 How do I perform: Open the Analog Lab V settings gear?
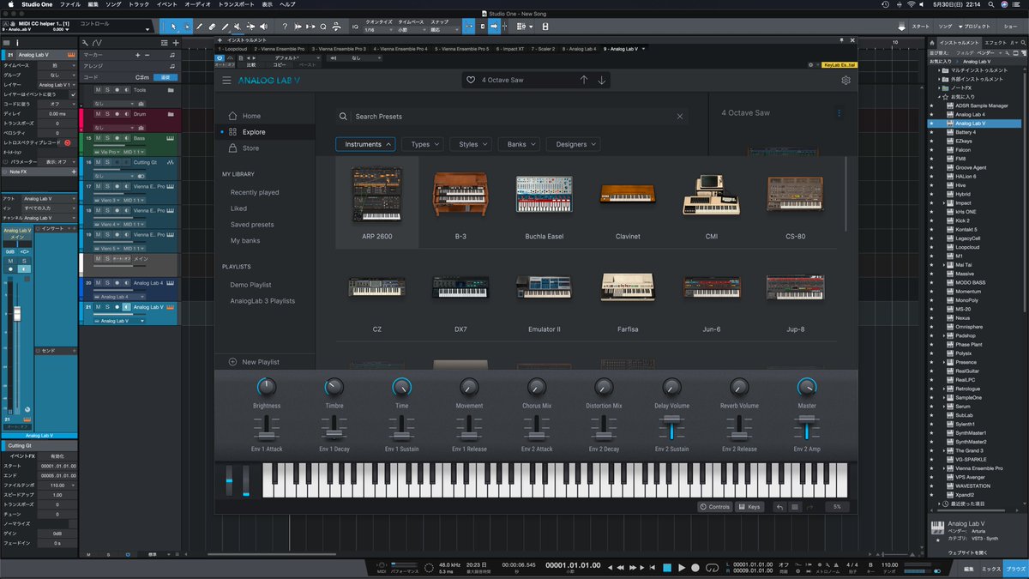point(845,80)
